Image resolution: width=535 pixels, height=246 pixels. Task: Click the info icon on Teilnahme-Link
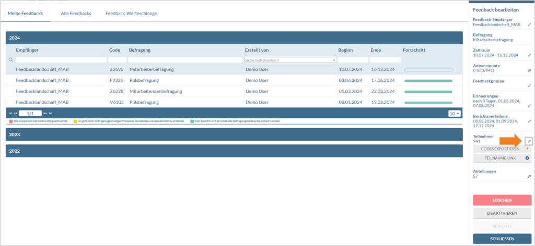(527, 158)
